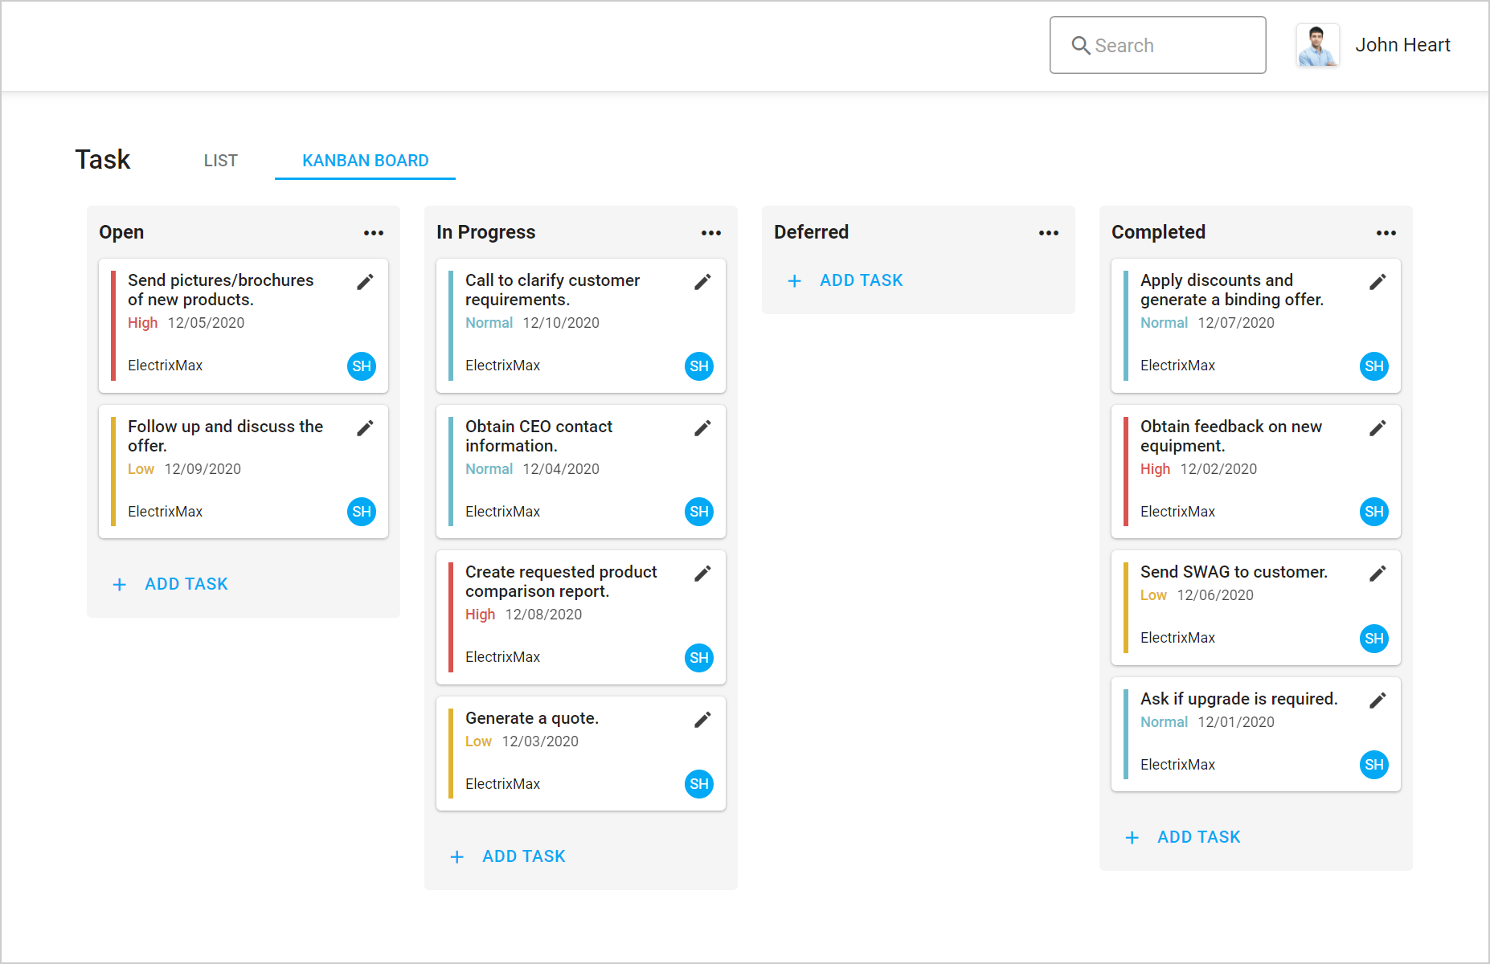This screenshot has width=1490, height=964.
Task: Edit the 'Ask if upgrade is required' task
Action: pyautogui.click(x=1377, y=700)
